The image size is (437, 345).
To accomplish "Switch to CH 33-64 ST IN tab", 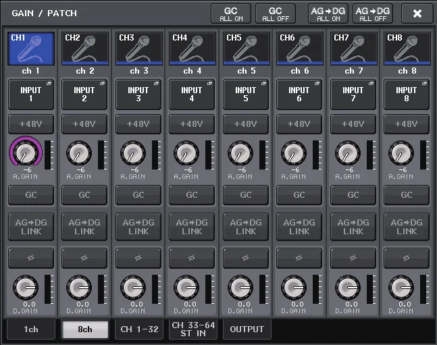I will (193, 329).
